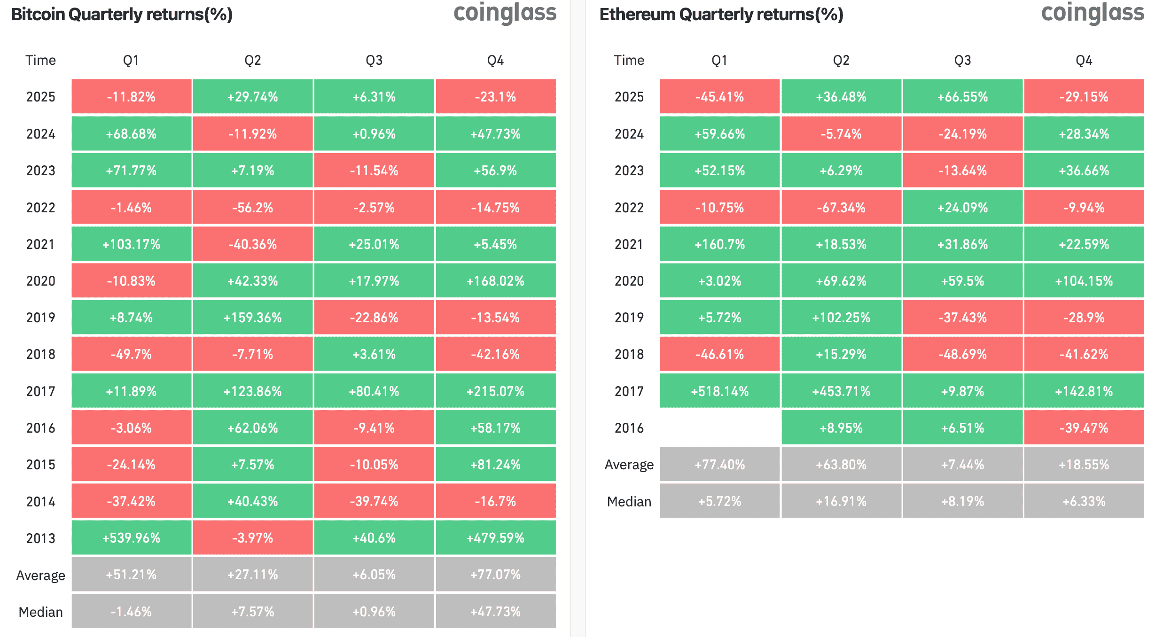Image resolution: width=1155 pixels, height=637 pixels.
Task: Click Bitcoin 2020 Q4 cell showing +168.02%
Action: point(495,281)
